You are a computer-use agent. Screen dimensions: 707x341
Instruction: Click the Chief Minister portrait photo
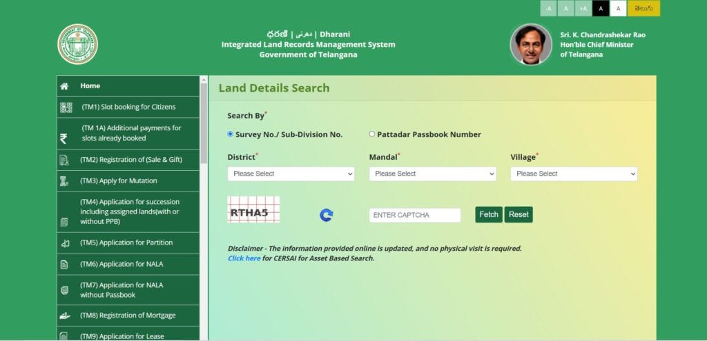(x=531, y=44)
